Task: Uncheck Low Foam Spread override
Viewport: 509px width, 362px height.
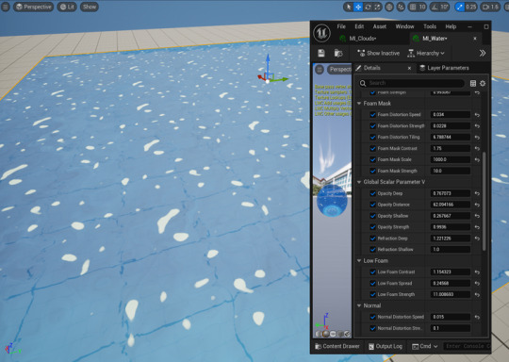Action: coord(372,284)
